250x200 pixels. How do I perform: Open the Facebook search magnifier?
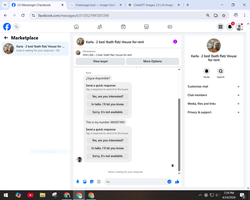coord(16,26)
